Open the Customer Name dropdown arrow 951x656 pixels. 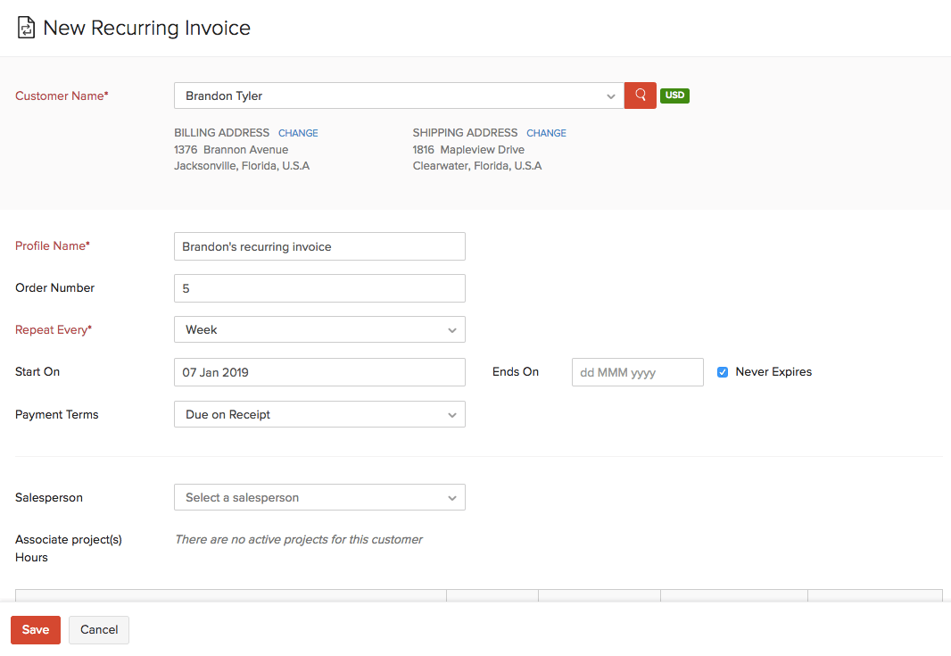[610, 95]
